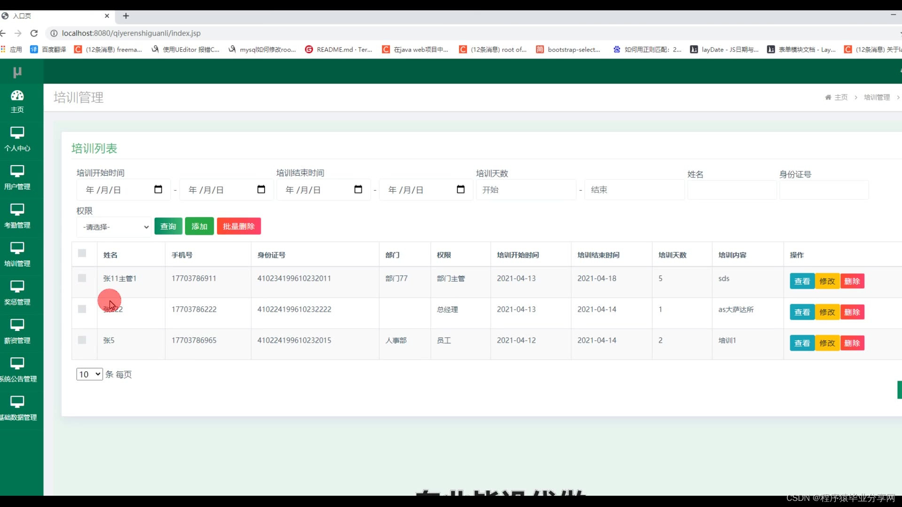Toggle select-all checkbox in table header

[82, 253]
